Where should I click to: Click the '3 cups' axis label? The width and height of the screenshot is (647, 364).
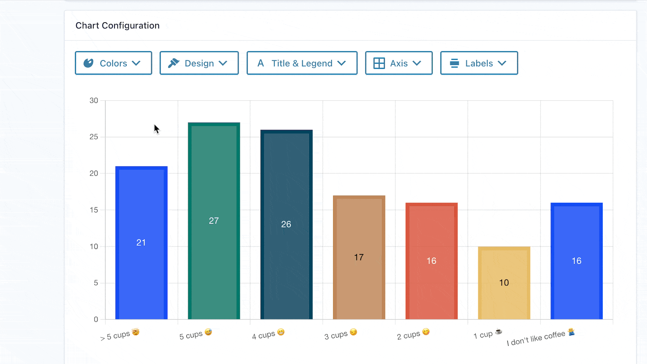[x=341, y=335]
